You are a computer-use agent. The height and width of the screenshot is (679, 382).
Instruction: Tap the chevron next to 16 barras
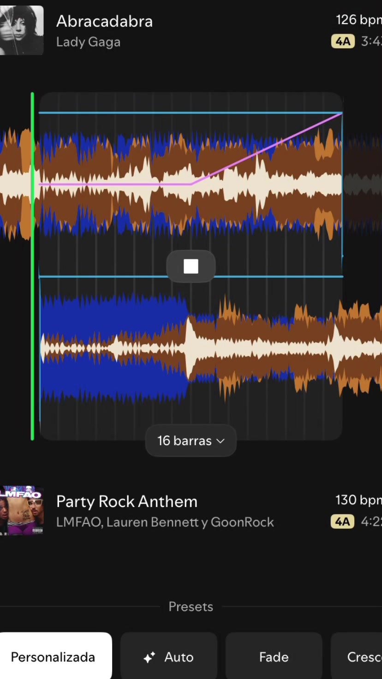[x=221, y=441]
